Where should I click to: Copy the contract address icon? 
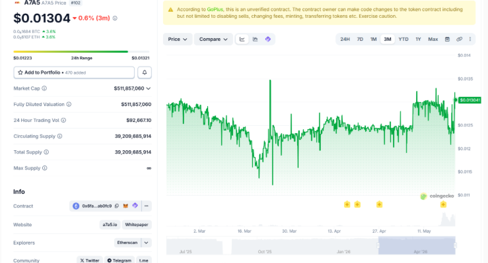click(117, 206)
